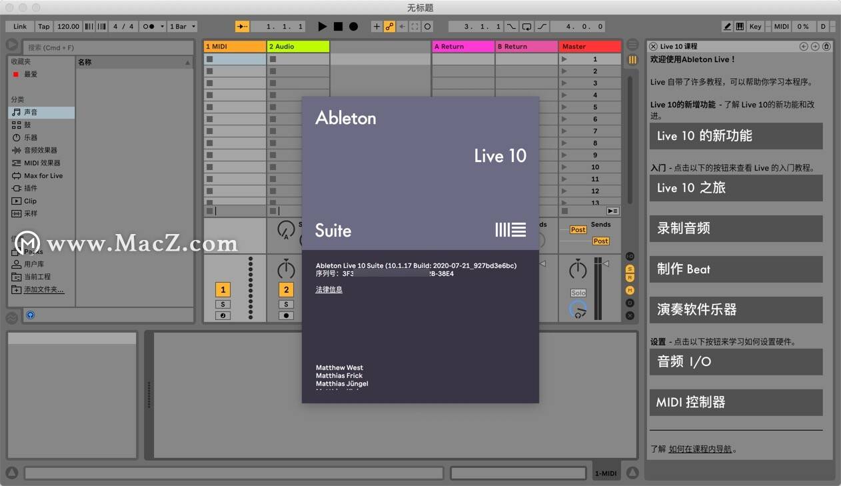Toggle the Follow playback button
This screenshot has width=841, height=486.
tap(243, 27)
